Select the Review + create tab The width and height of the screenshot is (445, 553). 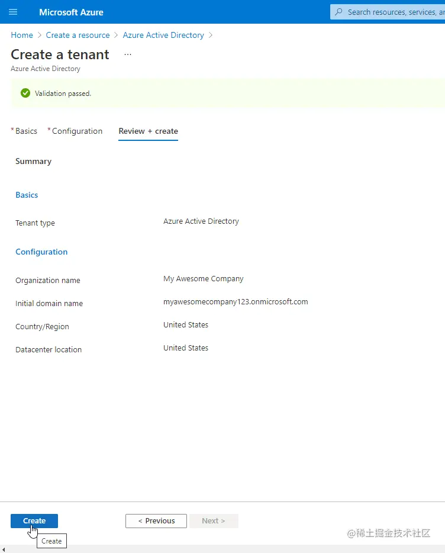tap(148, 131)
